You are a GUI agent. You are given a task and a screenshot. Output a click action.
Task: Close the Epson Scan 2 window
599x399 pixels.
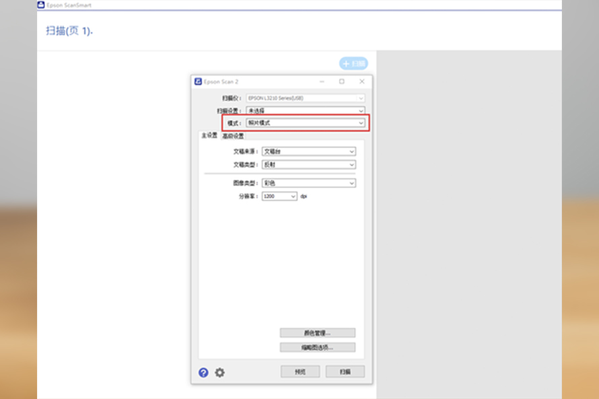[362, 81]
